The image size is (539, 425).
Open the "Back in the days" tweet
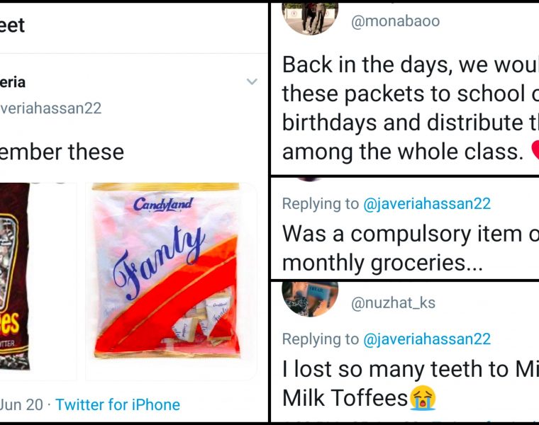(x=404, y=108)
